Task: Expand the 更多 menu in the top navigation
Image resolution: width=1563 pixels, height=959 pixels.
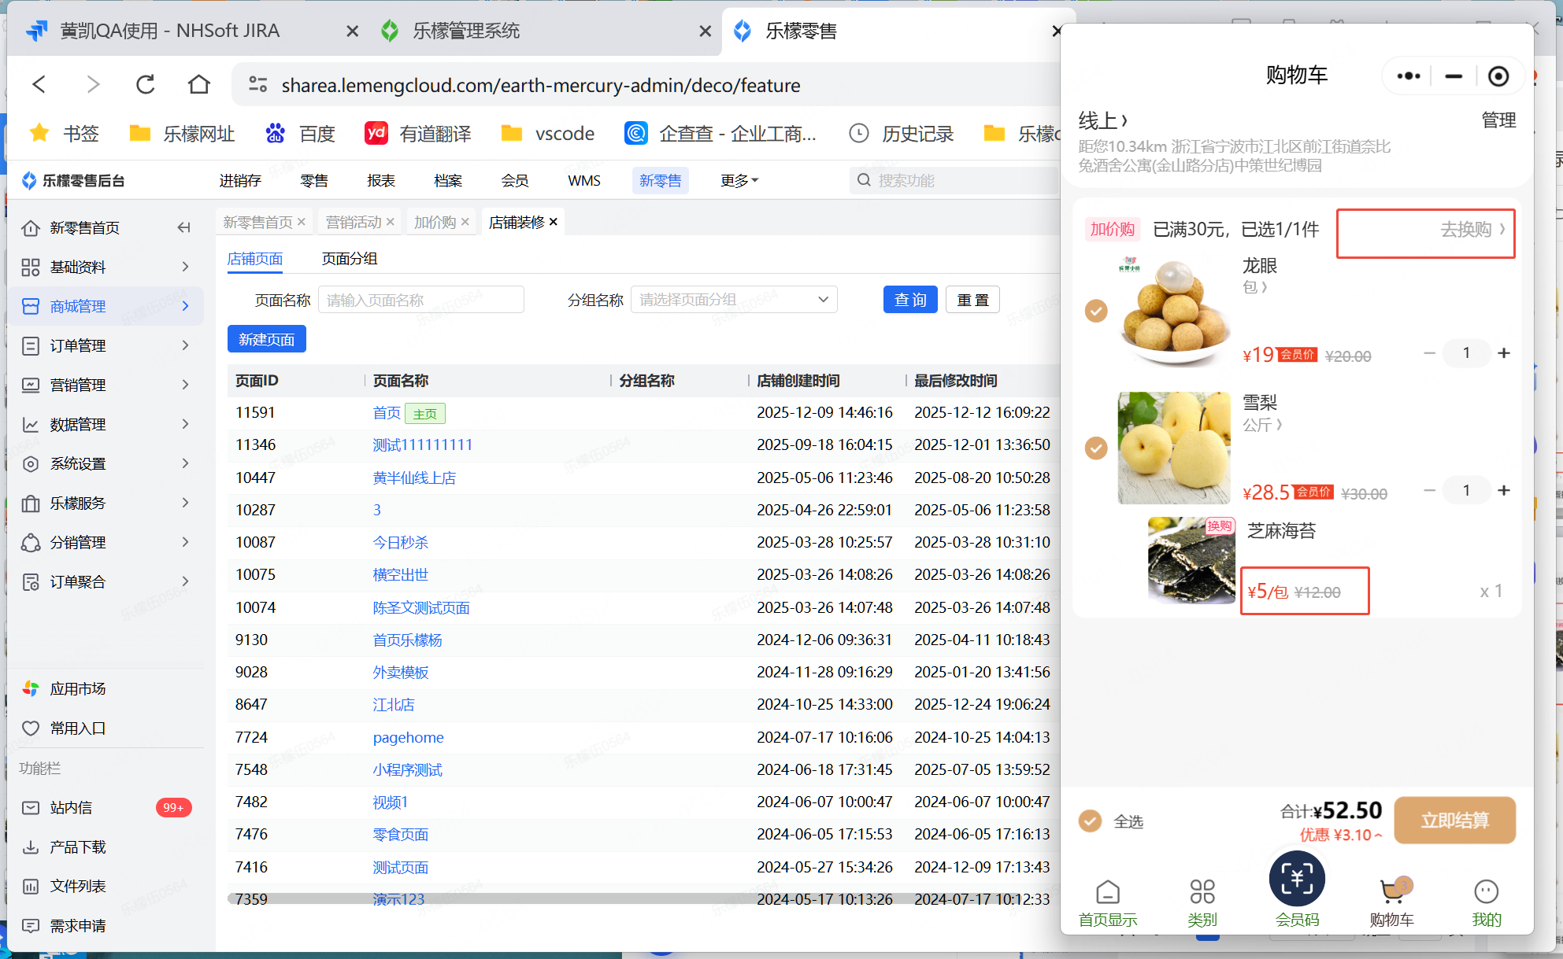Action: tap(739, 181)
